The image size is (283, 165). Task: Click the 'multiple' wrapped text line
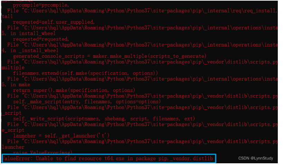13,68
